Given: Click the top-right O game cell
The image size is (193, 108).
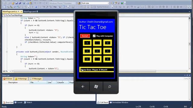Looking at the screenshot, I should coord(108,43).
